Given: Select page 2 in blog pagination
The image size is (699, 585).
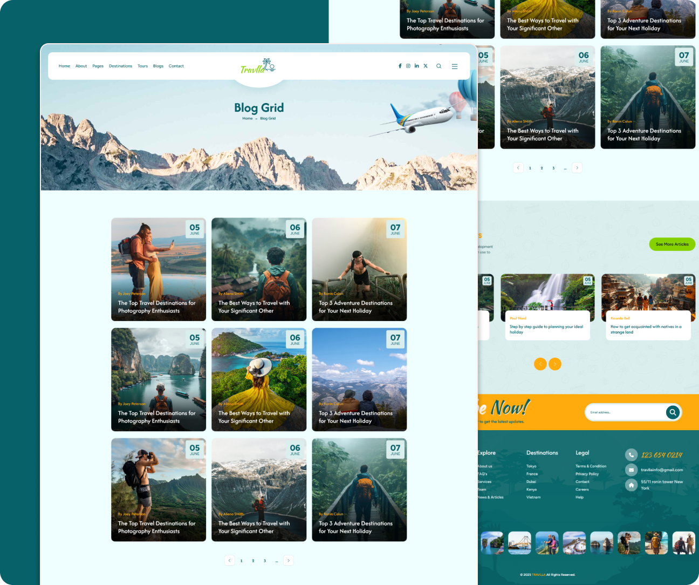Looking at the screenshot, I should pyautogui.click(x=253, y=561).
